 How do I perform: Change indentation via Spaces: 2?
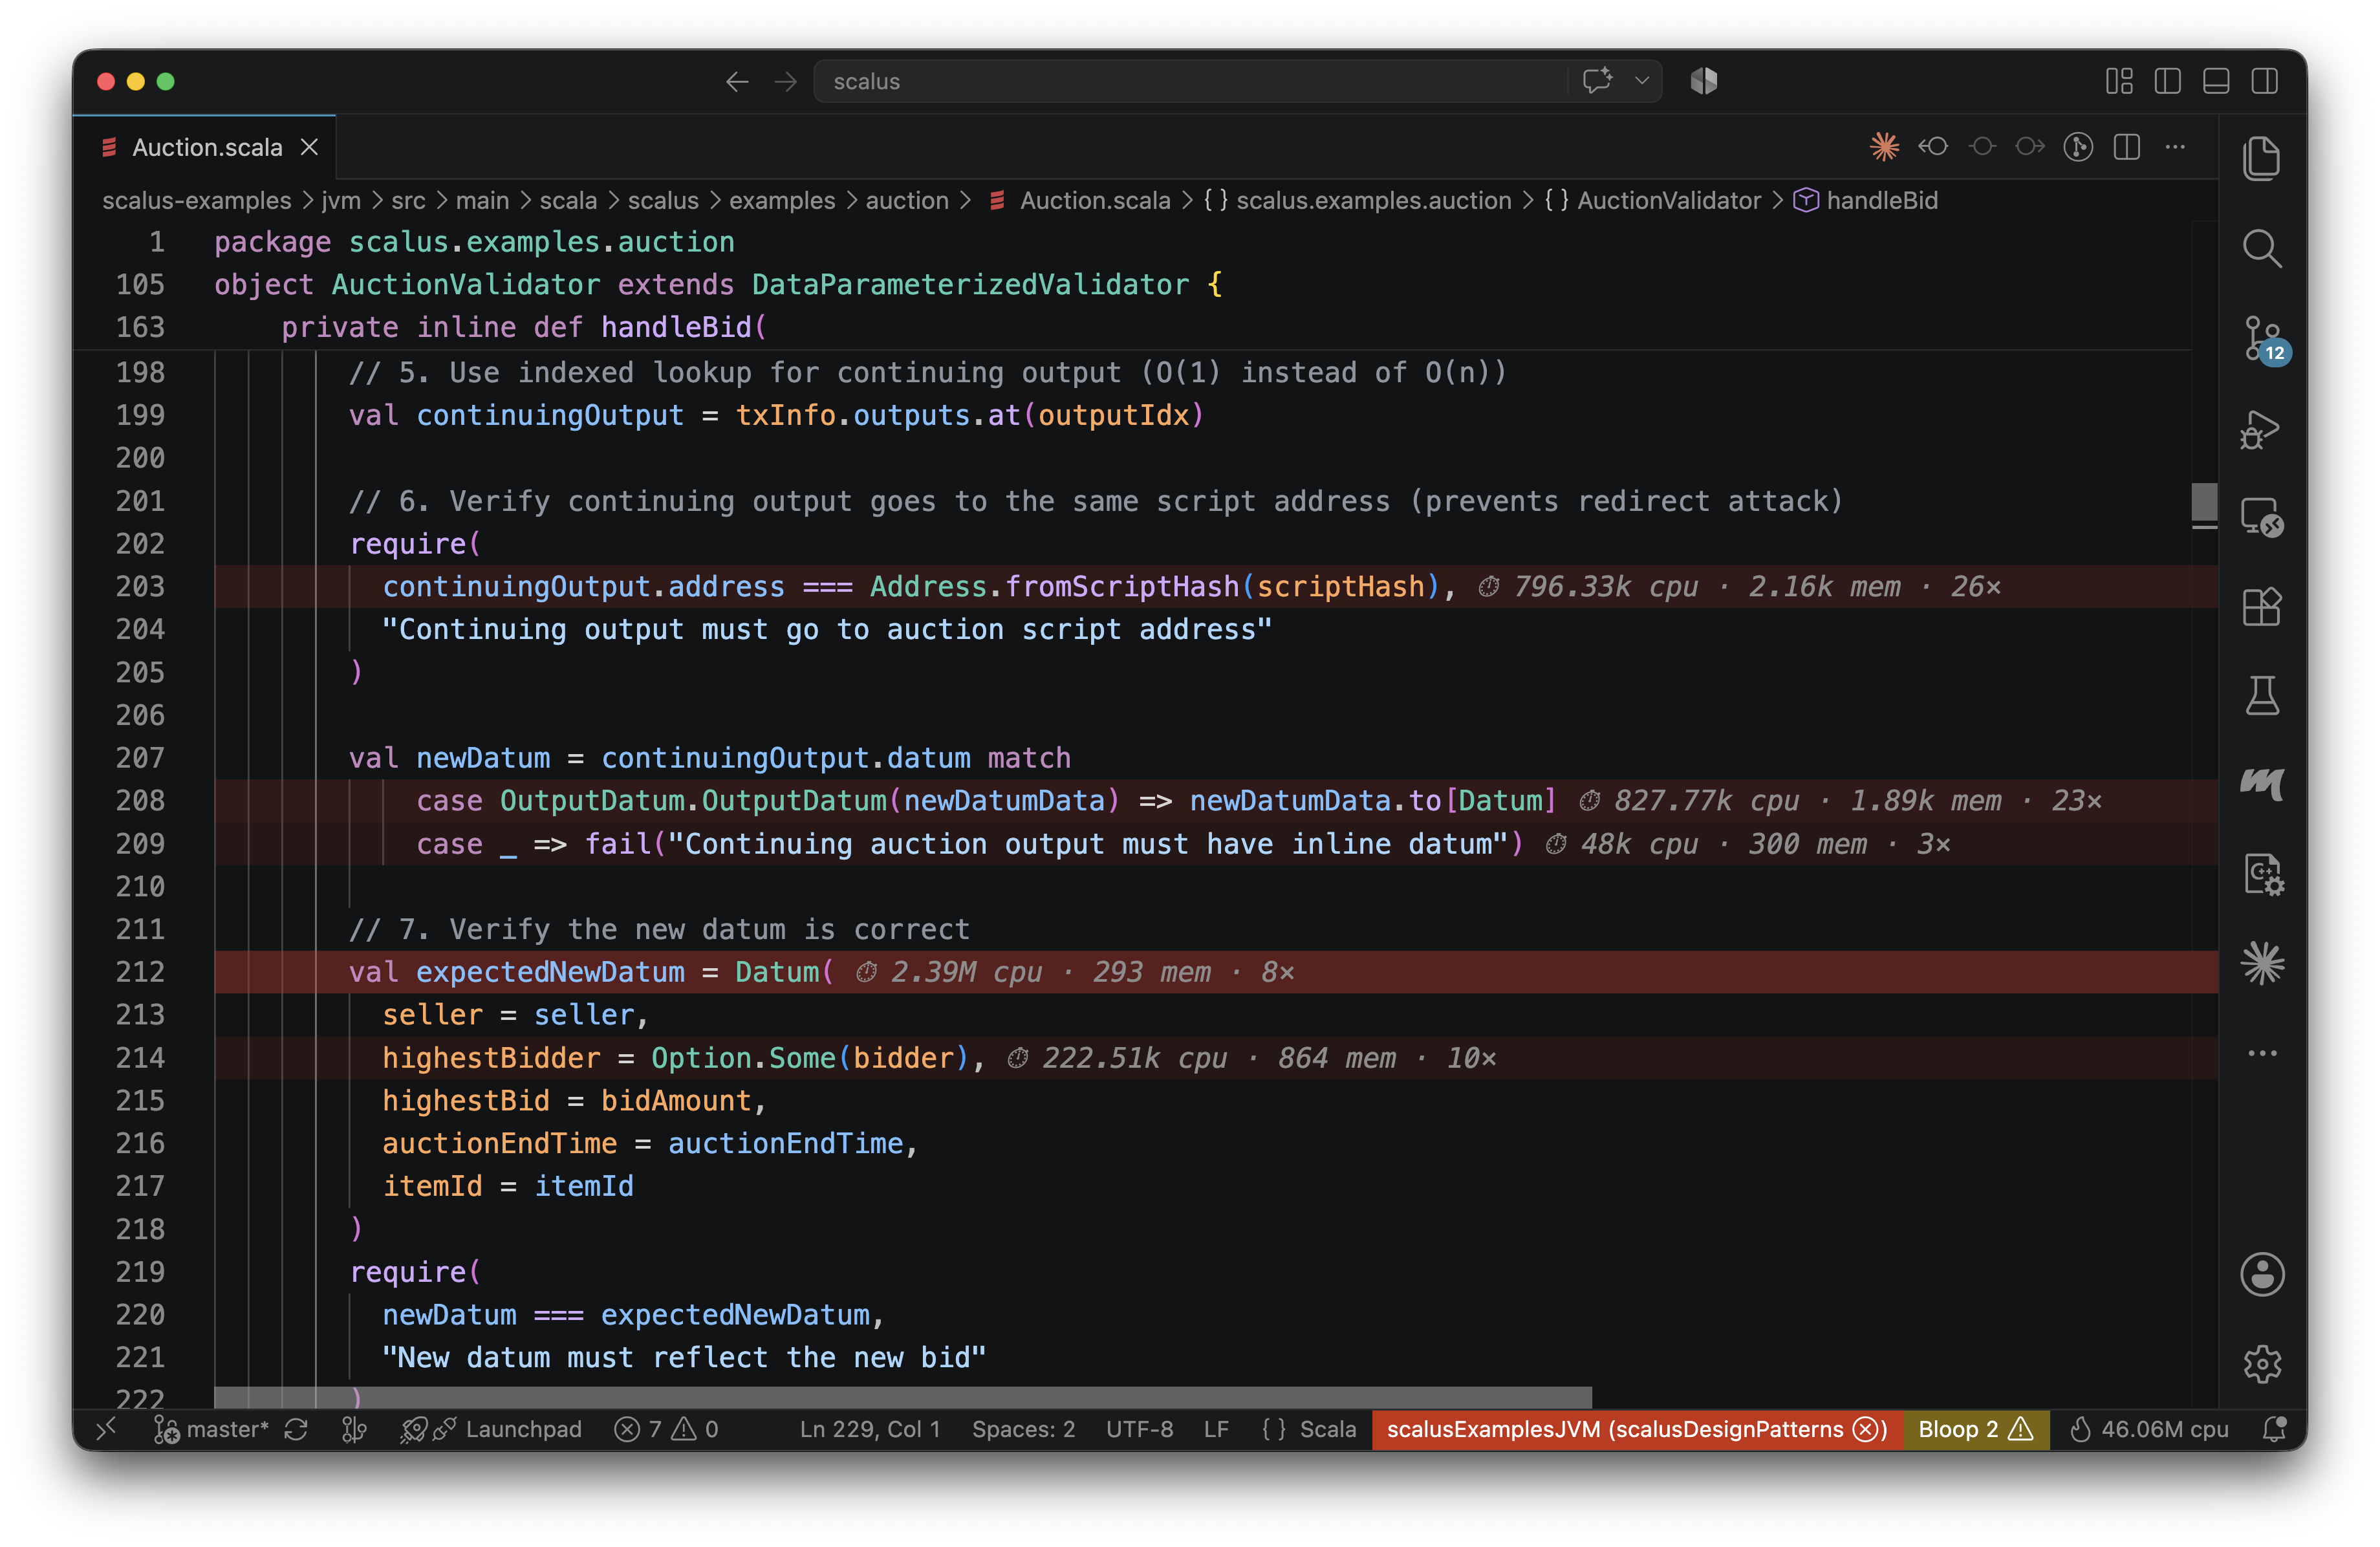point(1023,1429)
